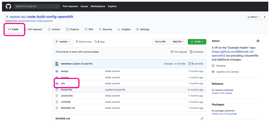Open the Dockerfile file name
Image resolution: width=270 pixels, height=125 pixels.
click(67, 90)
